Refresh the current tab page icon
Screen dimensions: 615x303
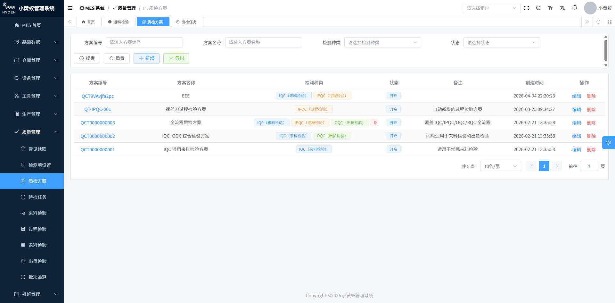tap(598, 22)
